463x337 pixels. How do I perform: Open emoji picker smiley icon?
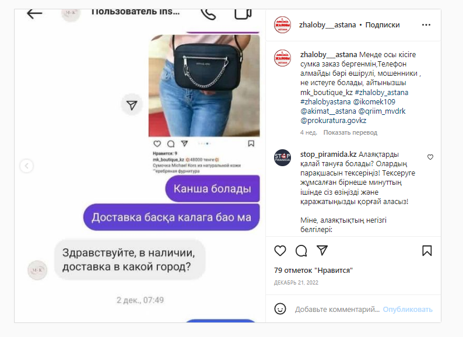tap(280, 309)
